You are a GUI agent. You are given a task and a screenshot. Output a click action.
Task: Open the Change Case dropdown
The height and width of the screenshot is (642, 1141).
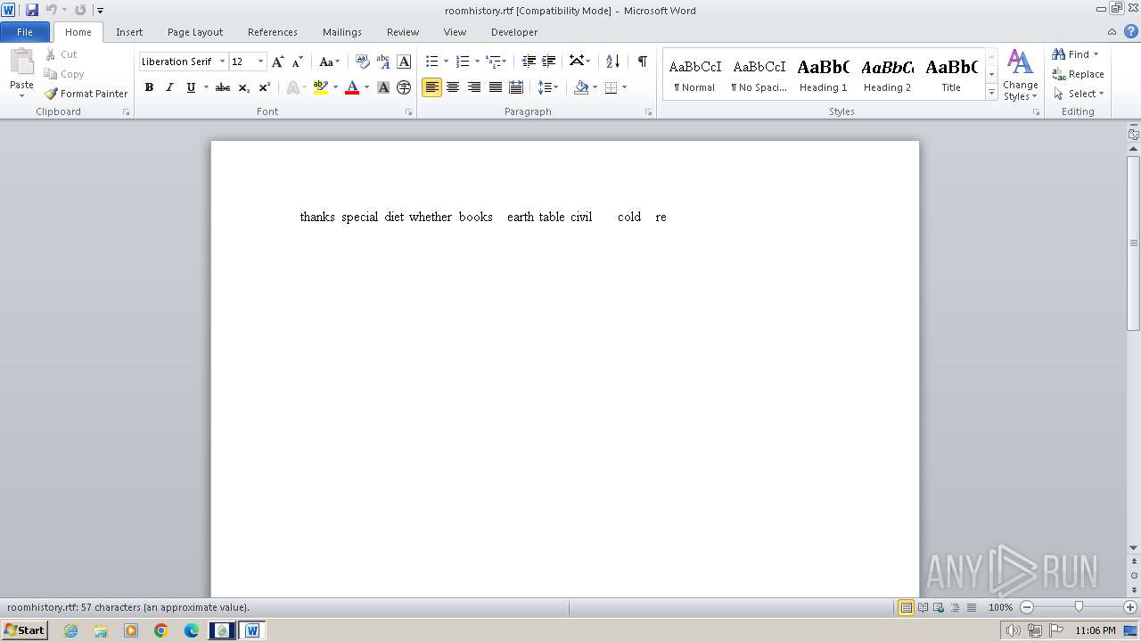click(329, 62)
